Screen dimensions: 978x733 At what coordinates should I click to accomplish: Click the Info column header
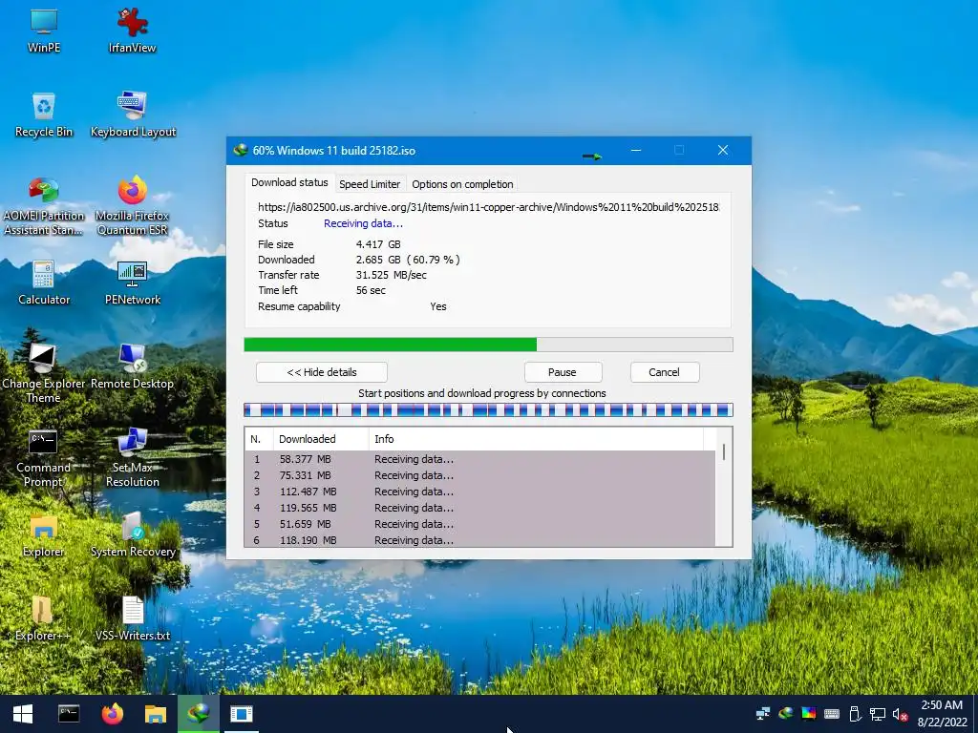click(x=536, y=439)
